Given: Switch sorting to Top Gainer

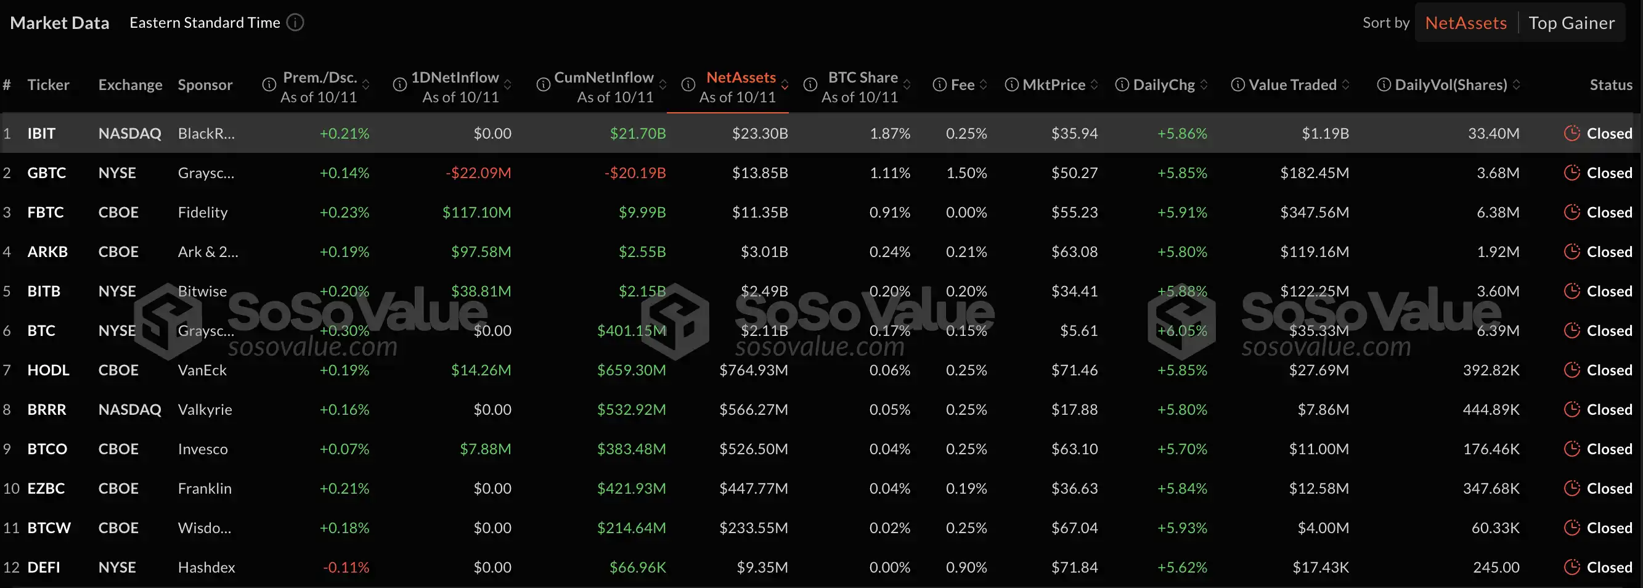Looking at the screenshot, I should coord(1572,23).
